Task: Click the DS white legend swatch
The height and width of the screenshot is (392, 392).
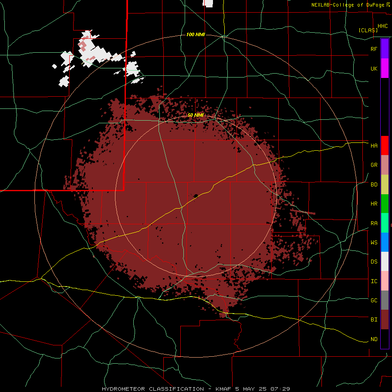Action: tap(385, 261)
